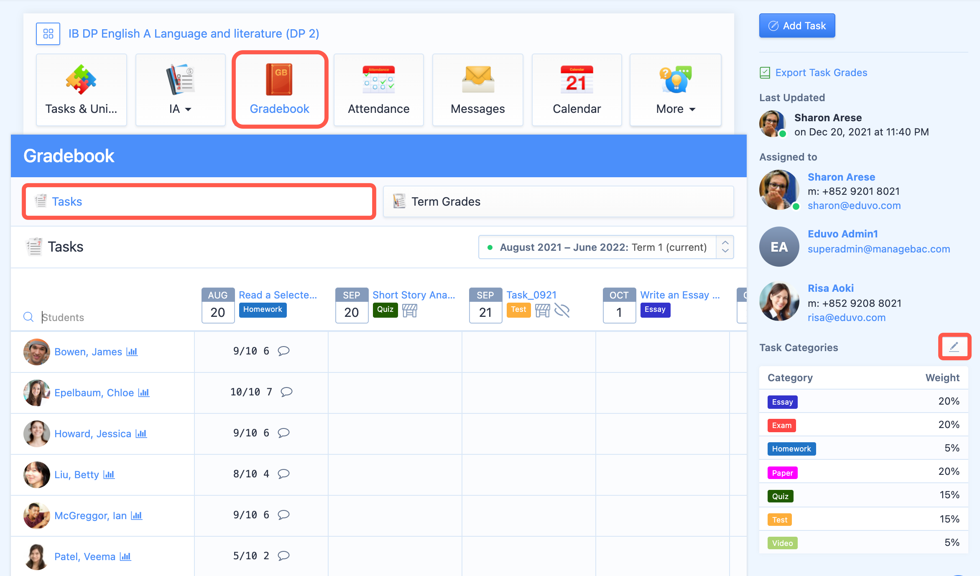980x576 pixels.
Task: Click Export Task Grades link
Action: pos(821,73)
